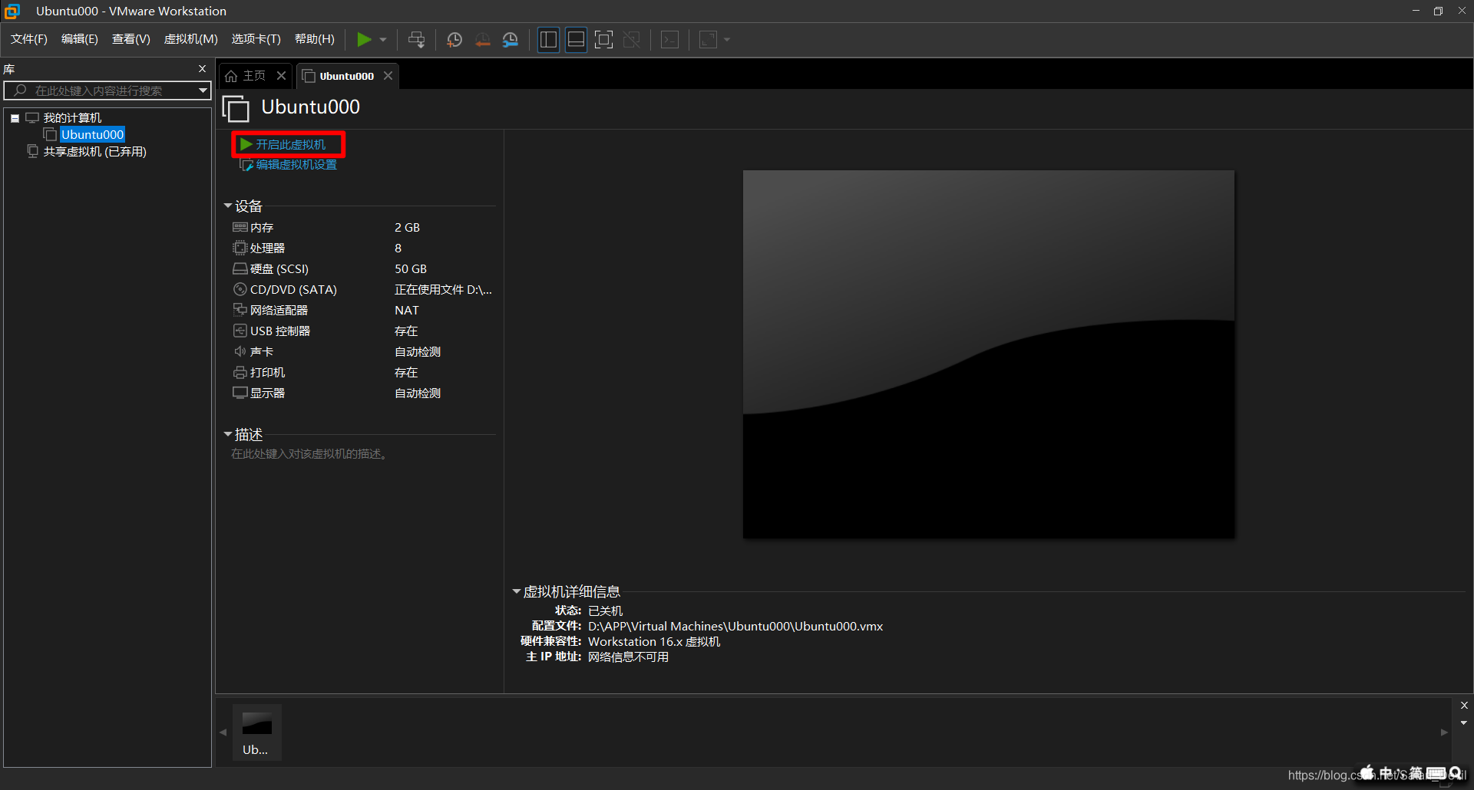Select Ubuntu000 in the library tree
This screenshot has height=790, width=1474.
(x=92, y=134)
